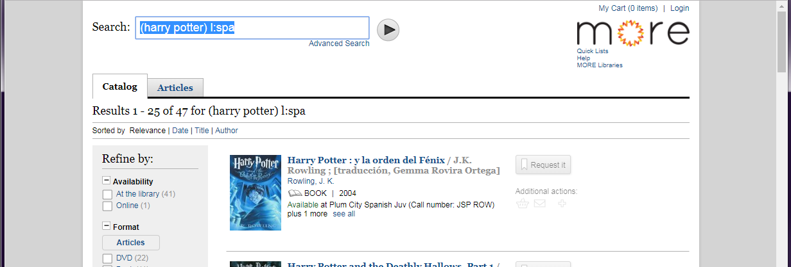Click the search submit arrow button
This screenshot has width=791, height=267.
coord(388,29)
